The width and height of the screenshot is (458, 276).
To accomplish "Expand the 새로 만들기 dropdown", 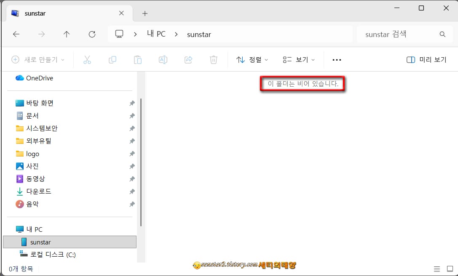I will [x=37, y=60].
